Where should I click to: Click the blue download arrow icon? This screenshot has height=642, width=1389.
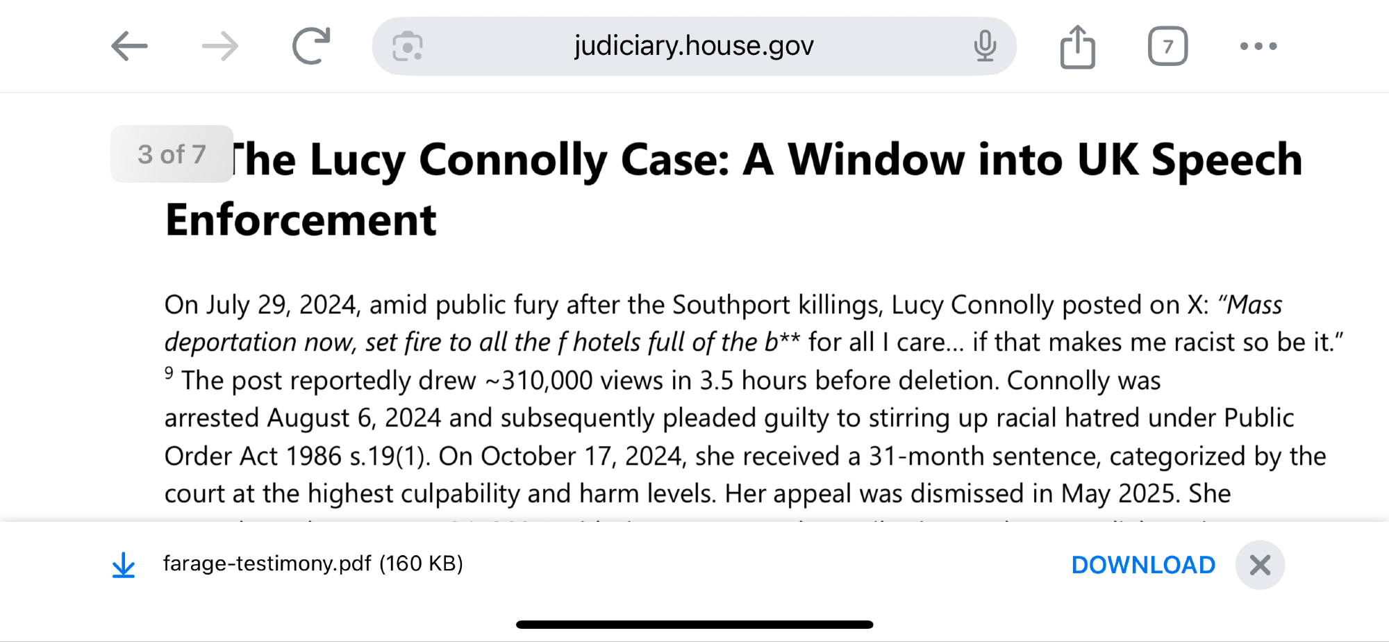pyautogui.click(x=124, y=565)
